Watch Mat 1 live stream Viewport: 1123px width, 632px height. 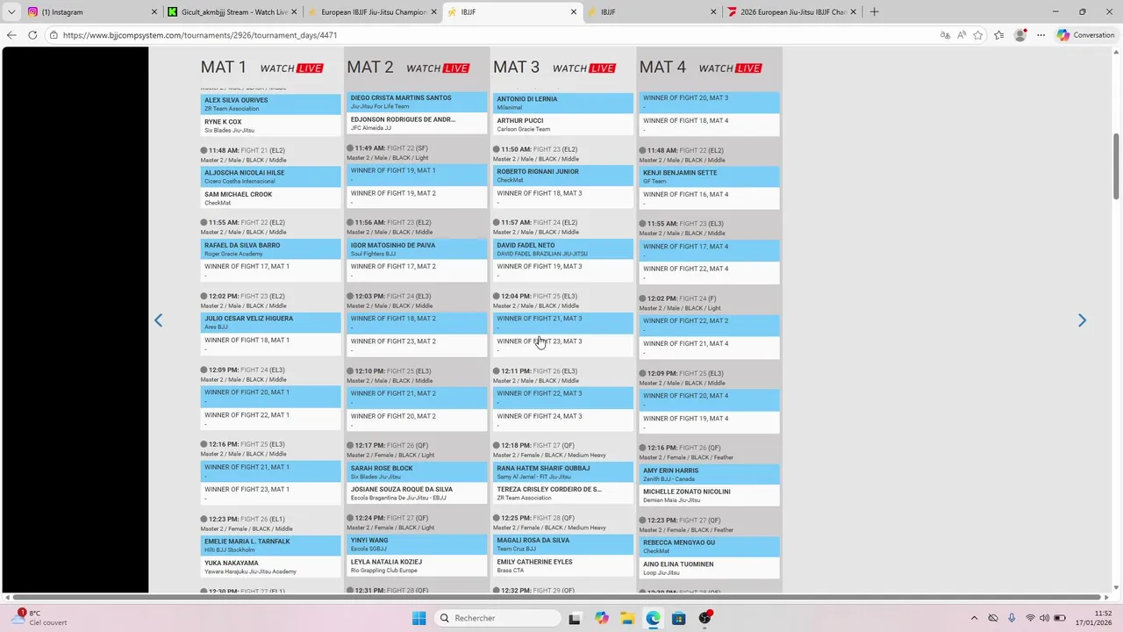tap(291, 68)
